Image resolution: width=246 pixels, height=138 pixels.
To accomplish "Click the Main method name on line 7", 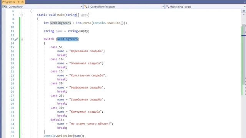I will point(61,15).
